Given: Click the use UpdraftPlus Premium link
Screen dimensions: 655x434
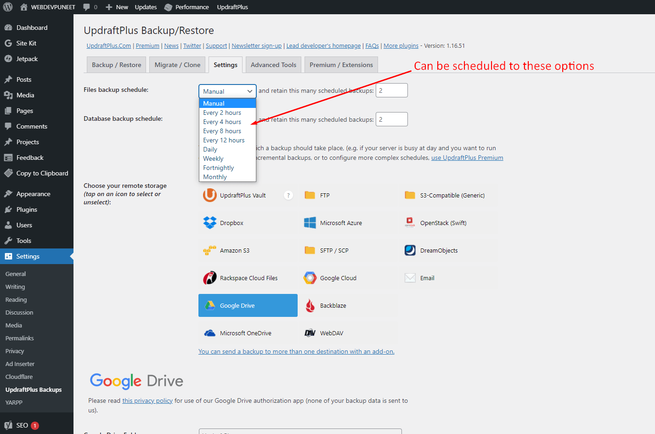Looking at the screenshot, I should tap(467, 158).
